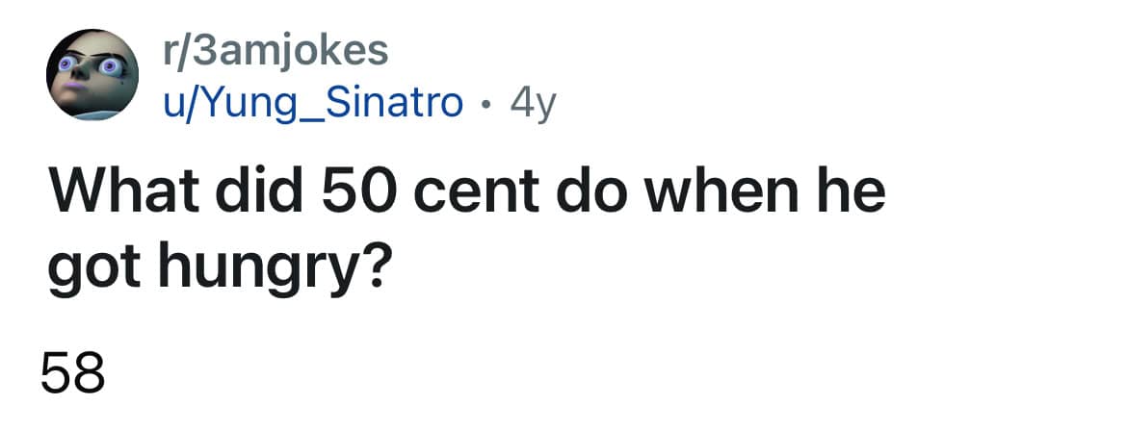
Task: Click the dot separator before 4y
Action: tap(487, 101)
